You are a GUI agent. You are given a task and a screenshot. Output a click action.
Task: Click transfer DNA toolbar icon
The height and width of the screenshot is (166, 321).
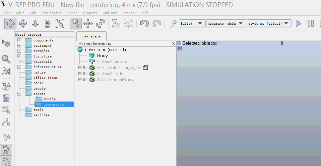[128, 23]
